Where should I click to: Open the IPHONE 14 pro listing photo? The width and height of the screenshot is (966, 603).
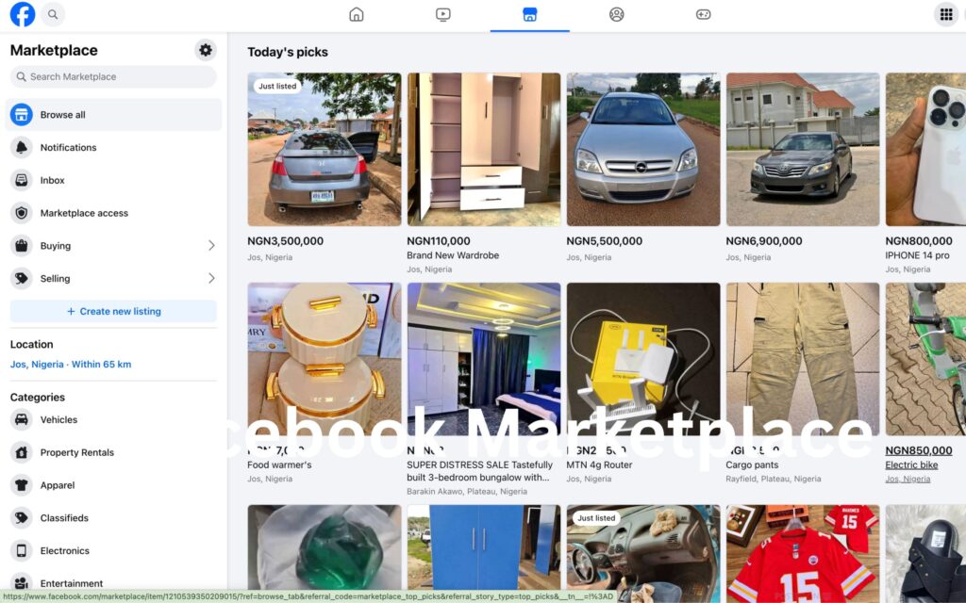[925, 150]
